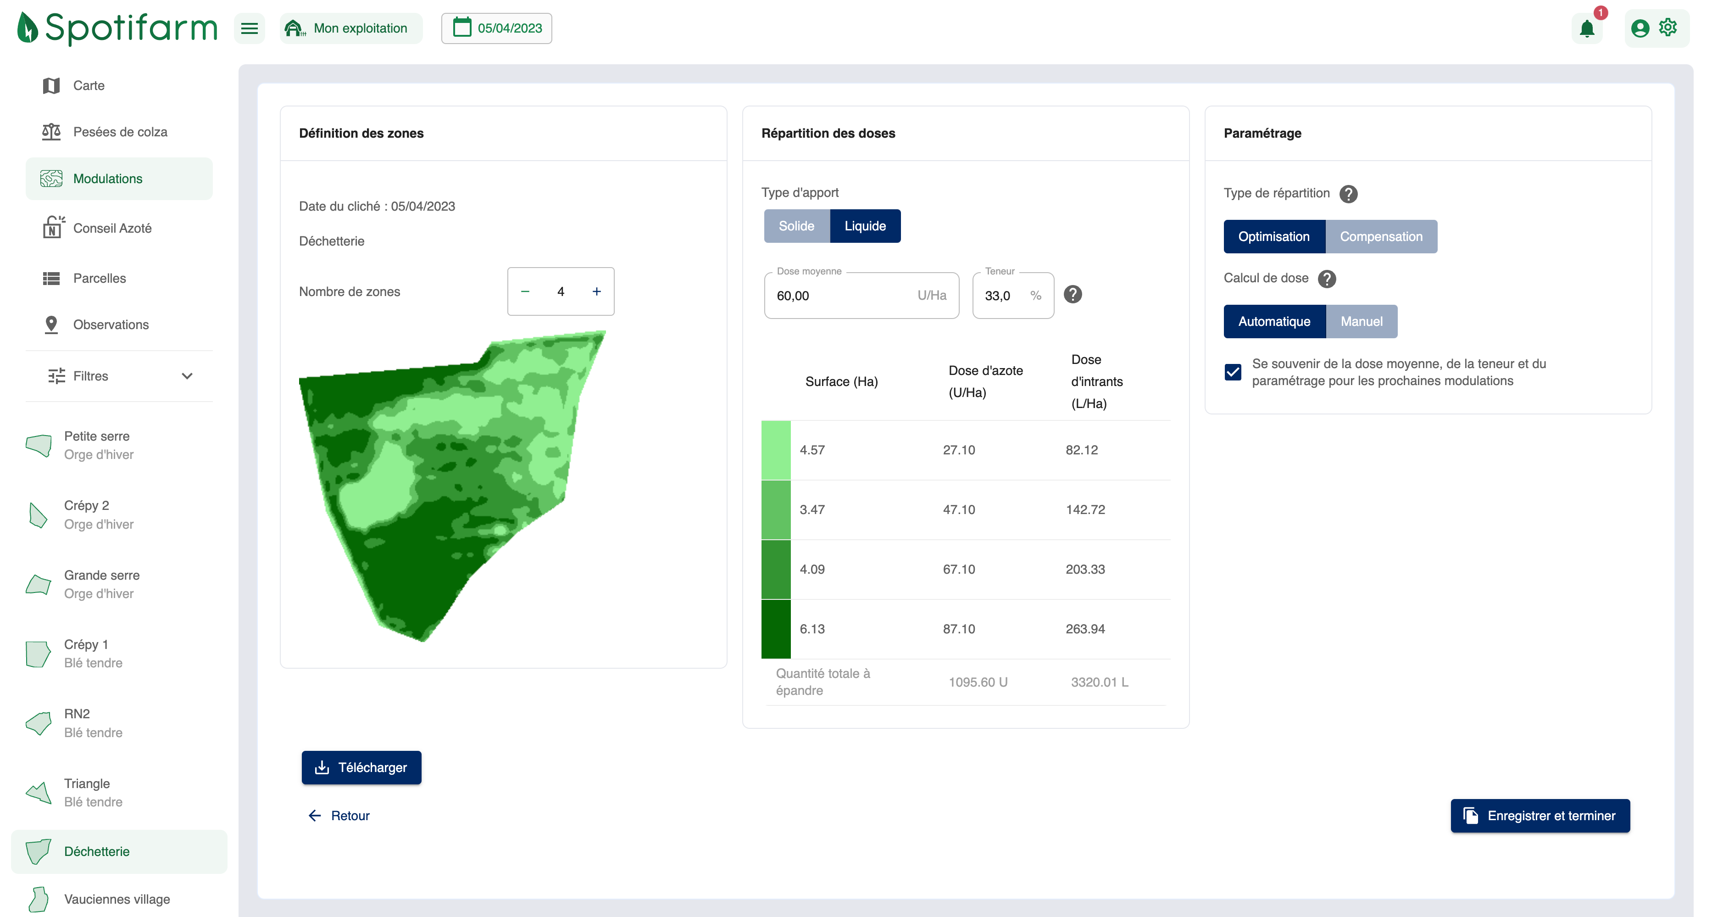Open the Observations pin icon
Viewport: 1712px width, 917px height.
(x=52, y=324)
